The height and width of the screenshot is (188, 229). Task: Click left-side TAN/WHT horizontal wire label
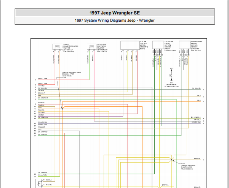coord(42,127)
